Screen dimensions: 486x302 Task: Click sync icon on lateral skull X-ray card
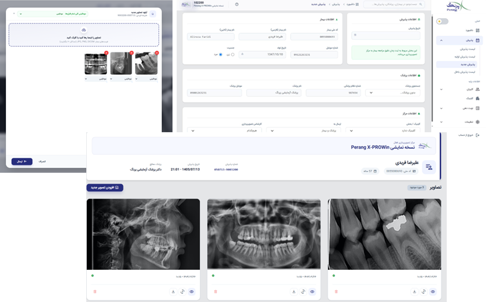183,291
